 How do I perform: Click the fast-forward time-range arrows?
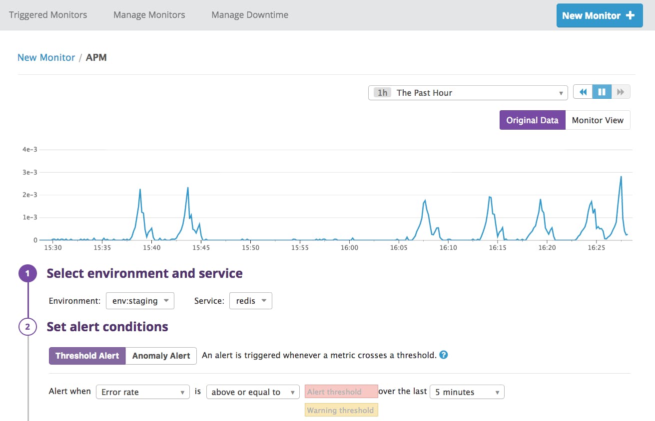tap(621, 92)
